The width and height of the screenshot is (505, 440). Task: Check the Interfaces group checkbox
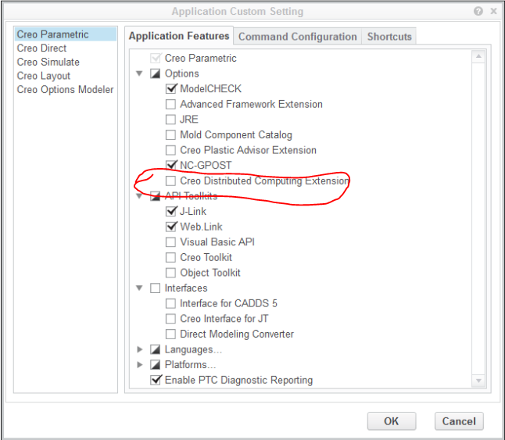pos(156,288)
